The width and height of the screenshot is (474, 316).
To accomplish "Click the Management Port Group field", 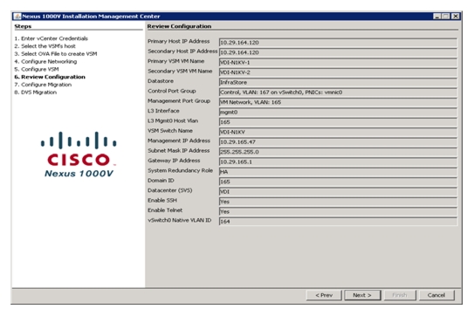I will pos(339,102).
